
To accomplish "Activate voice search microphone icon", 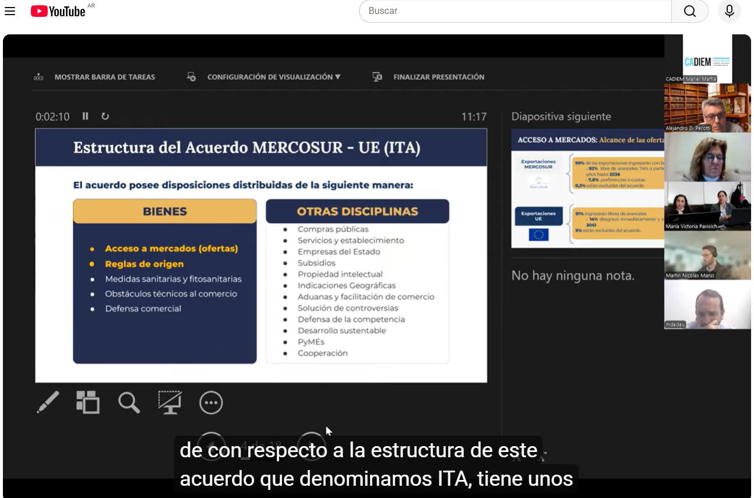I will click(x=729, y=11).
